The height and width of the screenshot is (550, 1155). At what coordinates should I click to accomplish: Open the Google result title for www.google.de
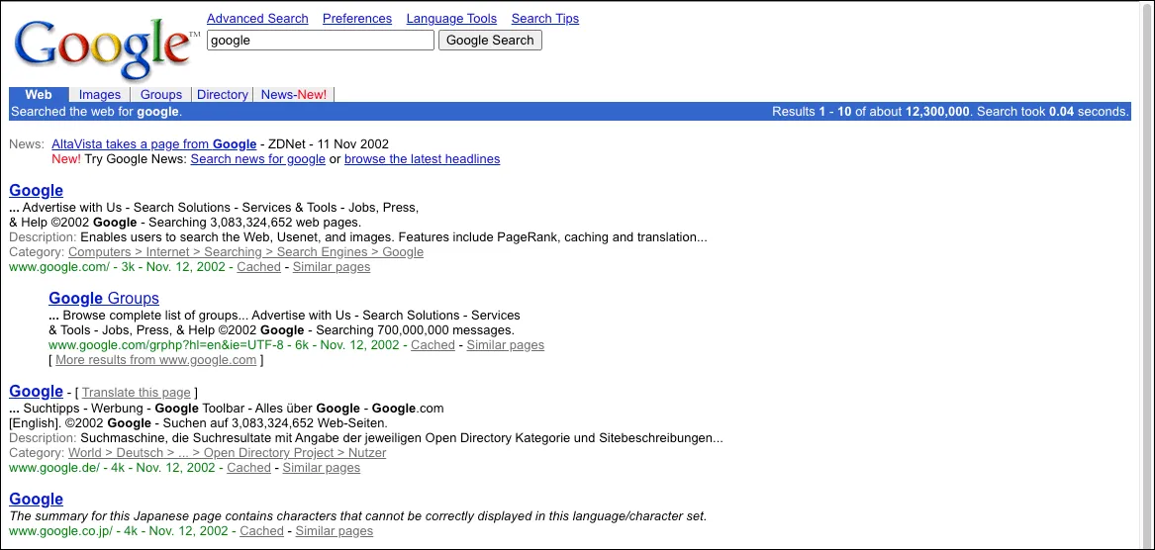coord(36,392)
